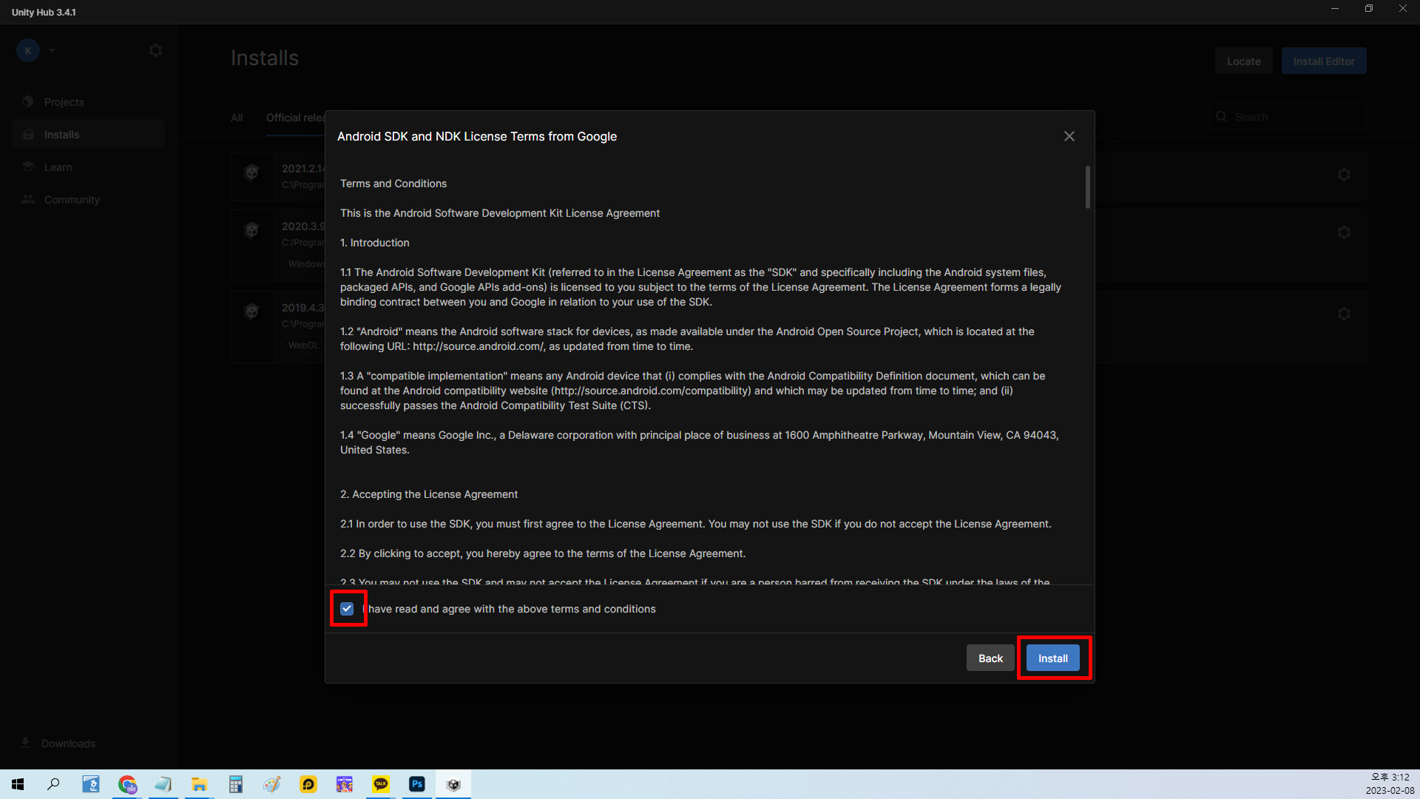This screenshot has width=1420, height=799.
Task: Open settings gear for 2020.3 editor
Action: (x=1344, y=233)
